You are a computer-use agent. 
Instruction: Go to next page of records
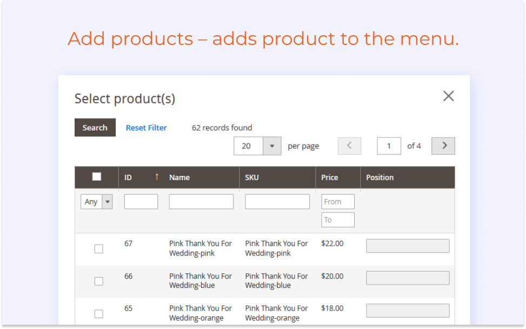point(443,146)
